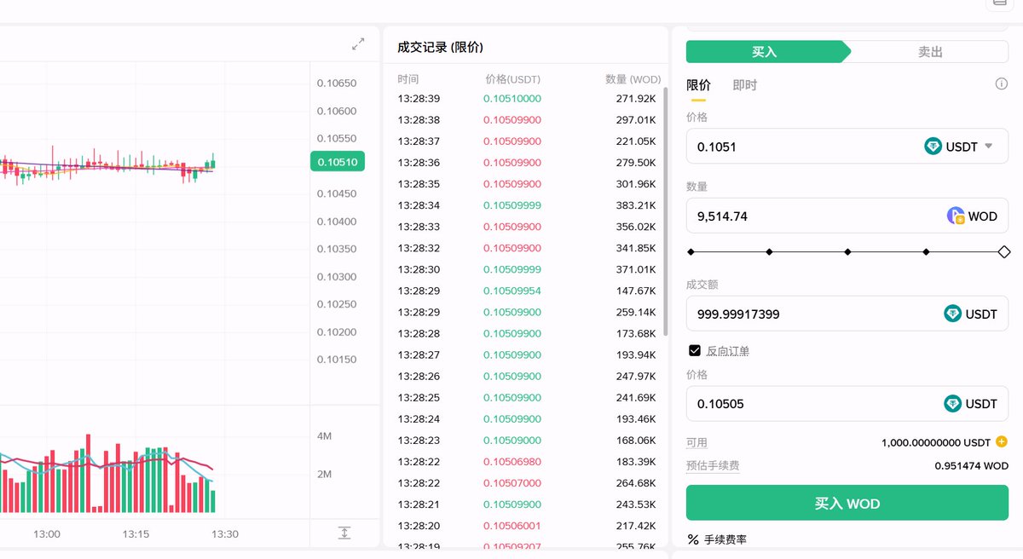
Task: Click the 买入 WOD button
Action: pyautogui.click(x=847, y=504)
